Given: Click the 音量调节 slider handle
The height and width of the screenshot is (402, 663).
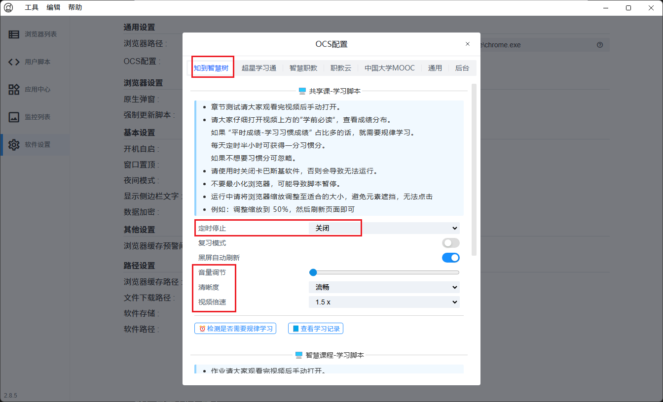Looking at the screenshot, I should click(313, 272).
